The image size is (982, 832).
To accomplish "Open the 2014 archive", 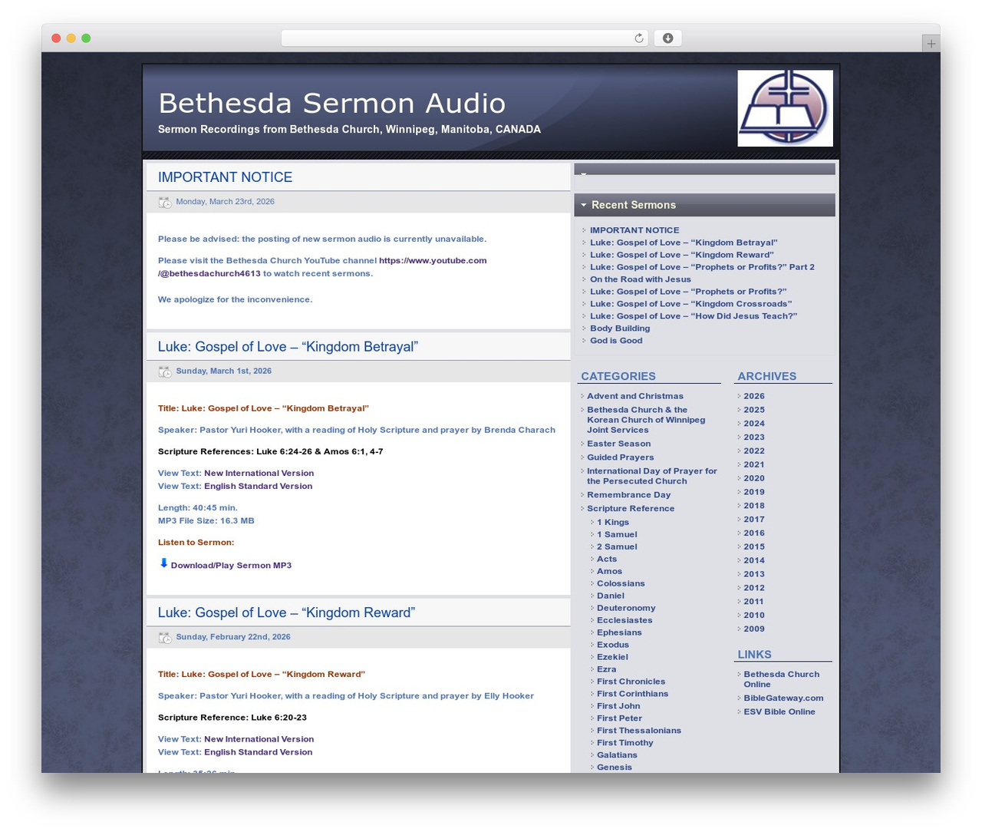I will [x=754, y=560].
